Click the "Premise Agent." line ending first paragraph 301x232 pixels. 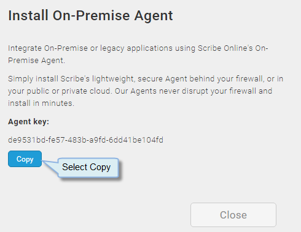(36, 61)
